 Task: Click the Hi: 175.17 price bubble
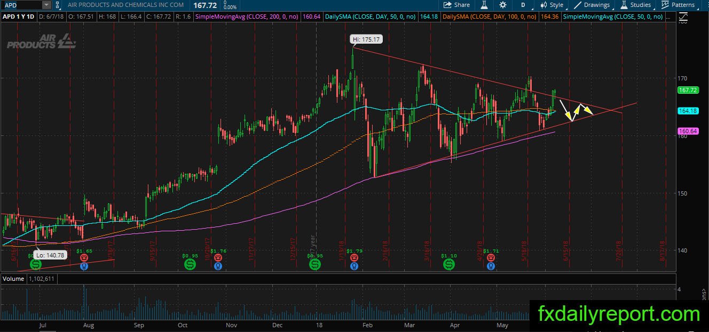pos(366,39)
